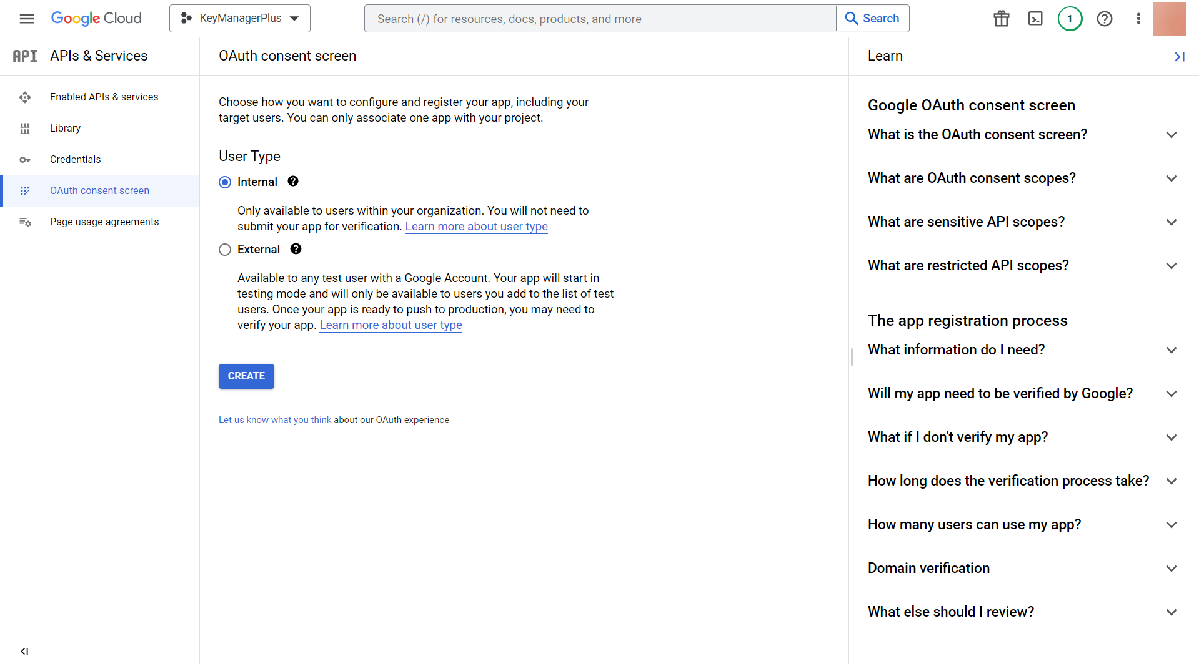Click the Internal user type help icon
The height and width of the screenshot is (664, 1199).
pyautogui.click(x=292, y=181)
